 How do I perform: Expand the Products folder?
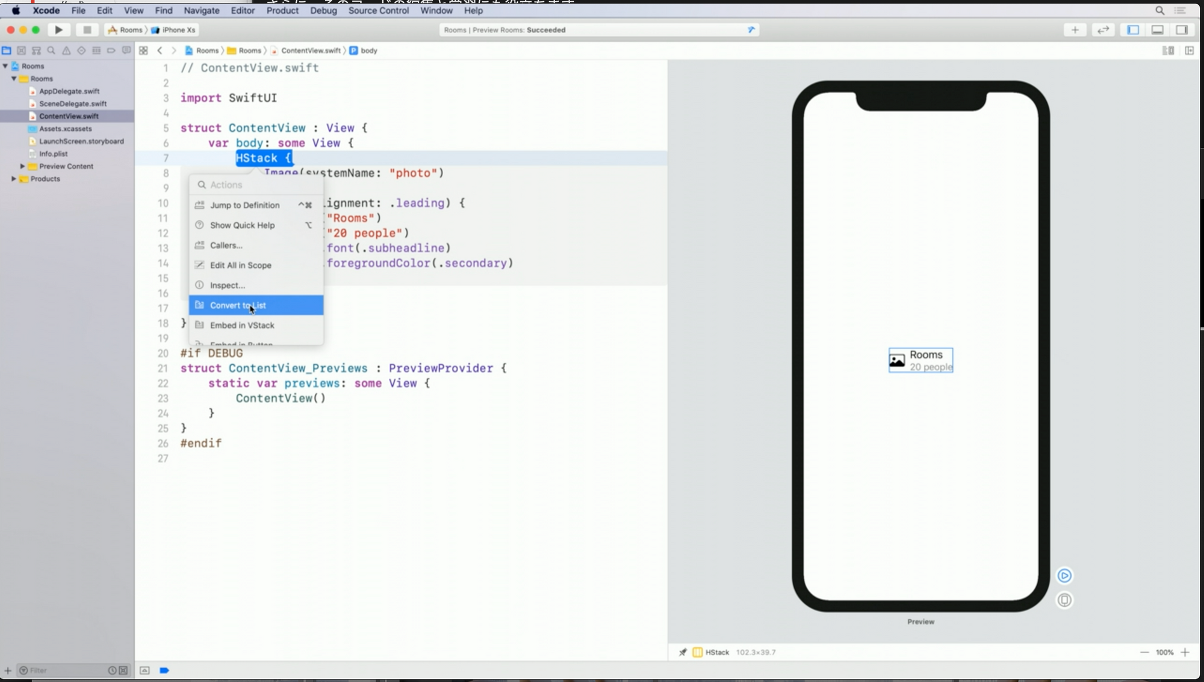pyautogui.click(x=14, y=179)
